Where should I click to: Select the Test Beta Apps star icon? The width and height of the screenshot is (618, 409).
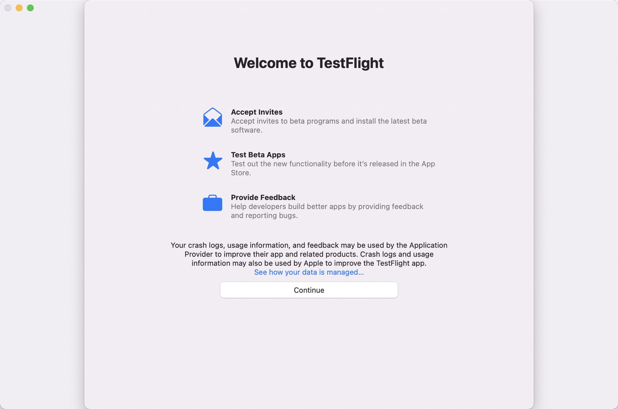(212, 161)
